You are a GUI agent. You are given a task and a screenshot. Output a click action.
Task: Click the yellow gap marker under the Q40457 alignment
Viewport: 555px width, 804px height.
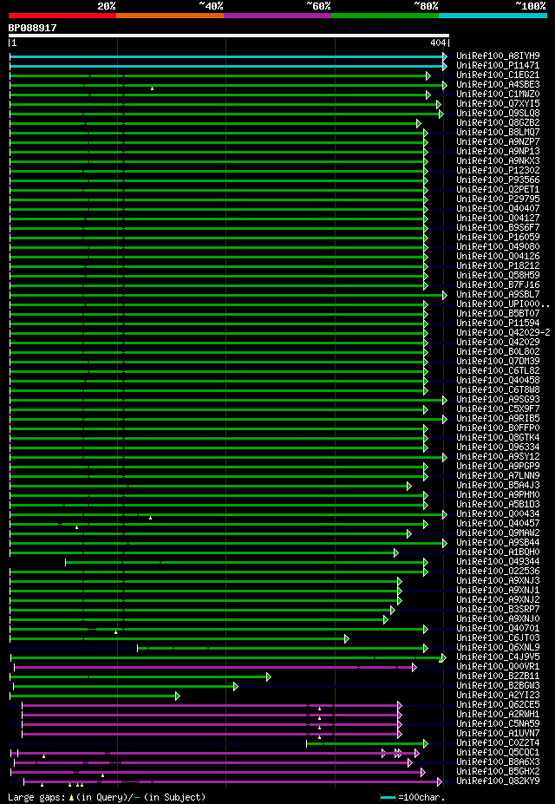coord(77,527)
